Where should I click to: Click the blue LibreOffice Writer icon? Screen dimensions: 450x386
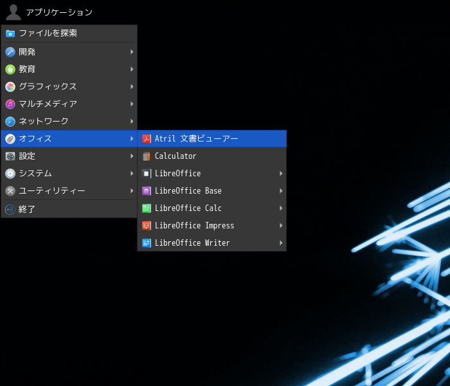pos(147,243)
